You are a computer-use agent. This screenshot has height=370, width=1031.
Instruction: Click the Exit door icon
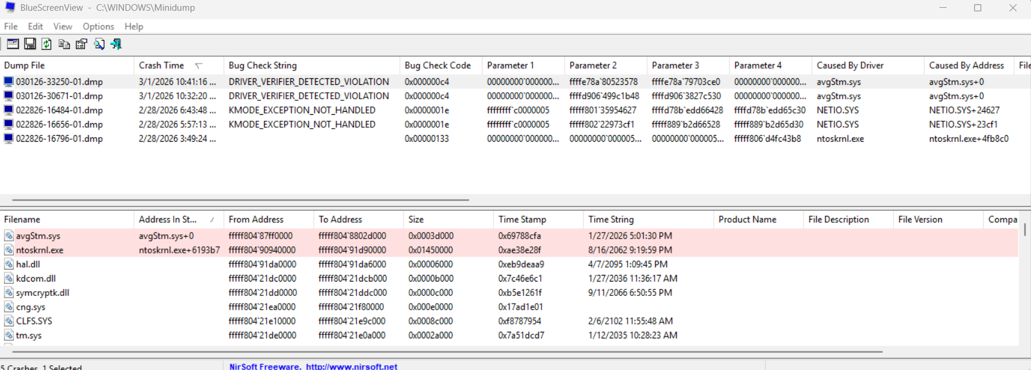click(116, 44)
